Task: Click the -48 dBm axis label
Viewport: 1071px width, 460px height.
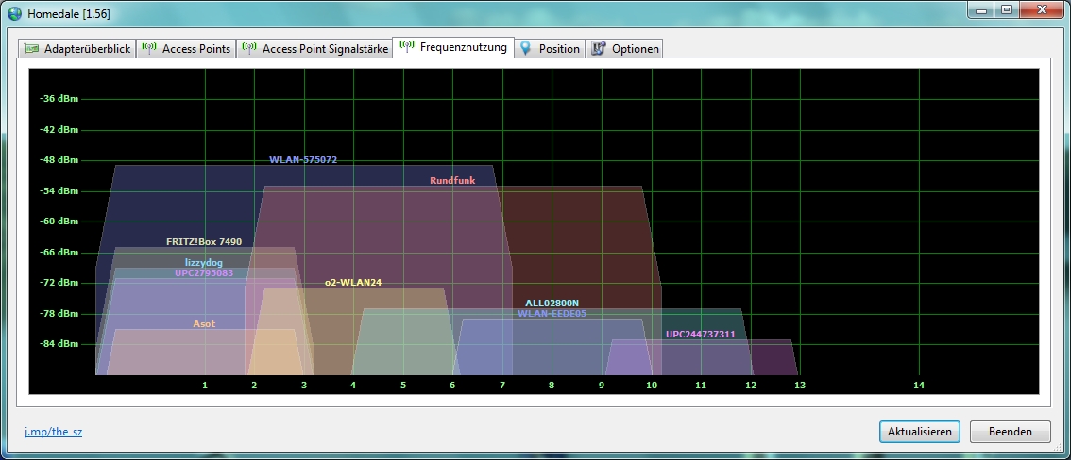Action: 59,160
